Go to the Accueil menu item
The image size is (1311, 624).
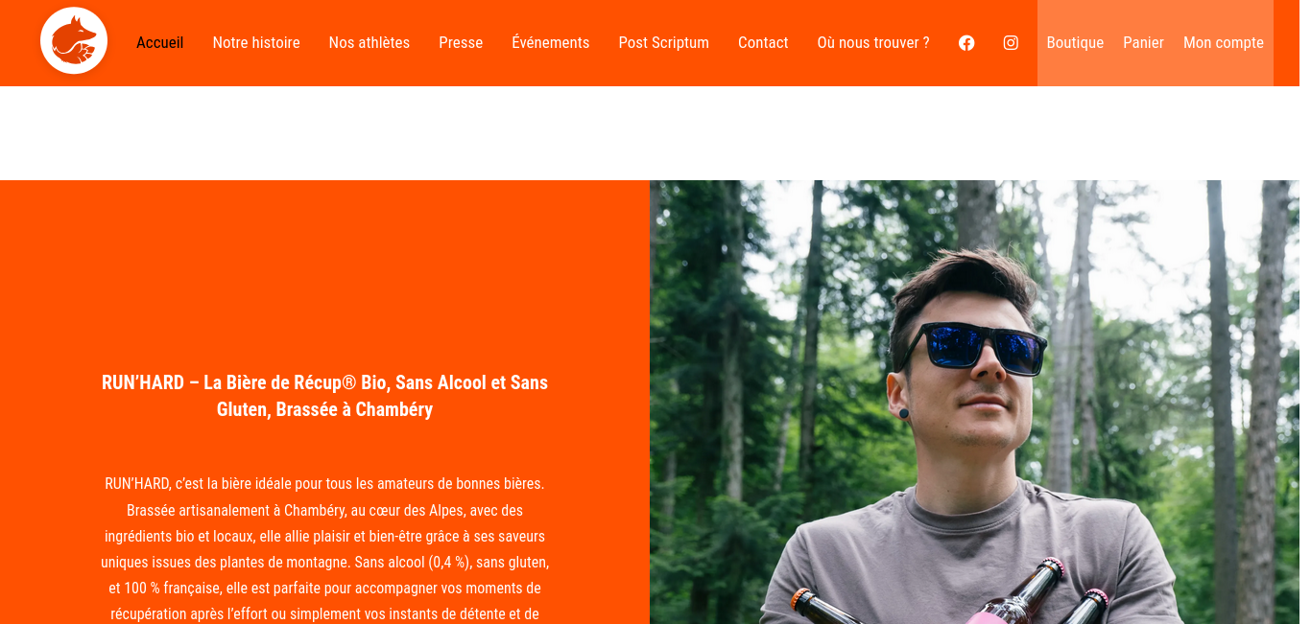pyautogui.click(x=159, y=43)
